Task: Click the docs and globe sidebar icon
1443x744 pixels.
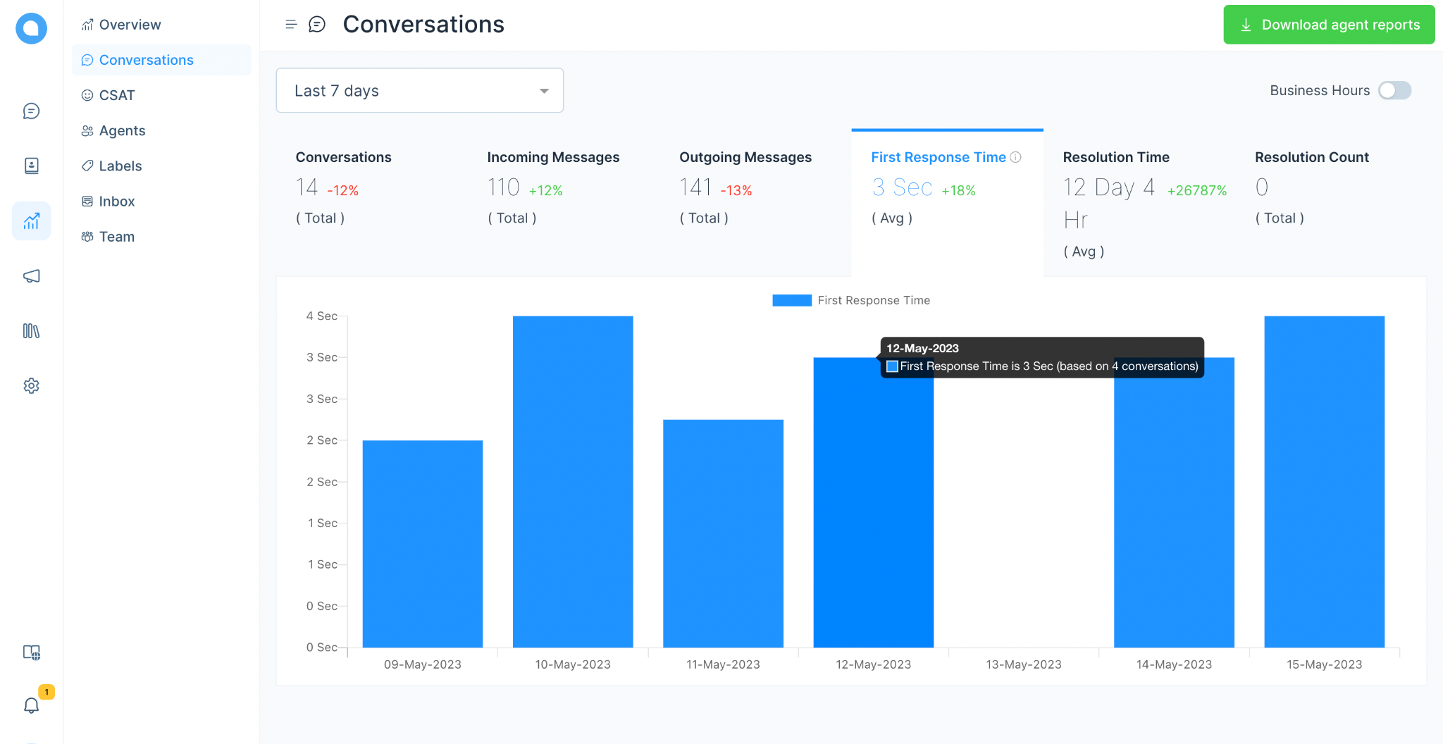Action: tap(31, 652)
